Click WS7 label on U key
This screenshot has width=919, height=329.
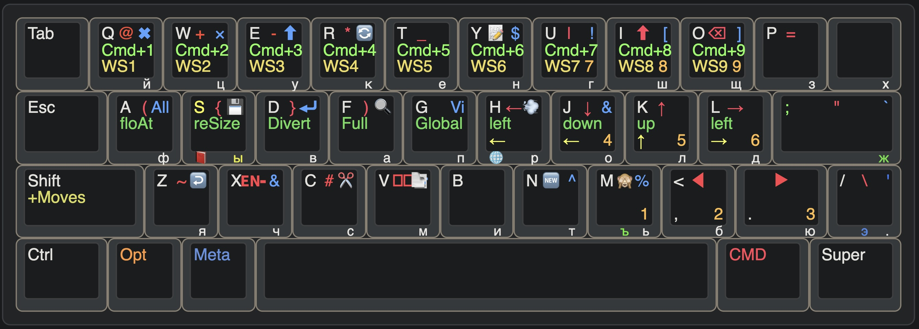(x=562, y=66)
